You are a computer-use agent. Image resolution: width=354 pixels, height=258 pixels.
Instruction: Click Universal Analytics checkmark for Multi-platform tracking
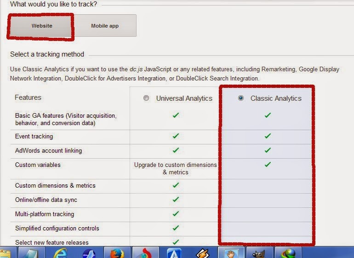coord(176,213)
